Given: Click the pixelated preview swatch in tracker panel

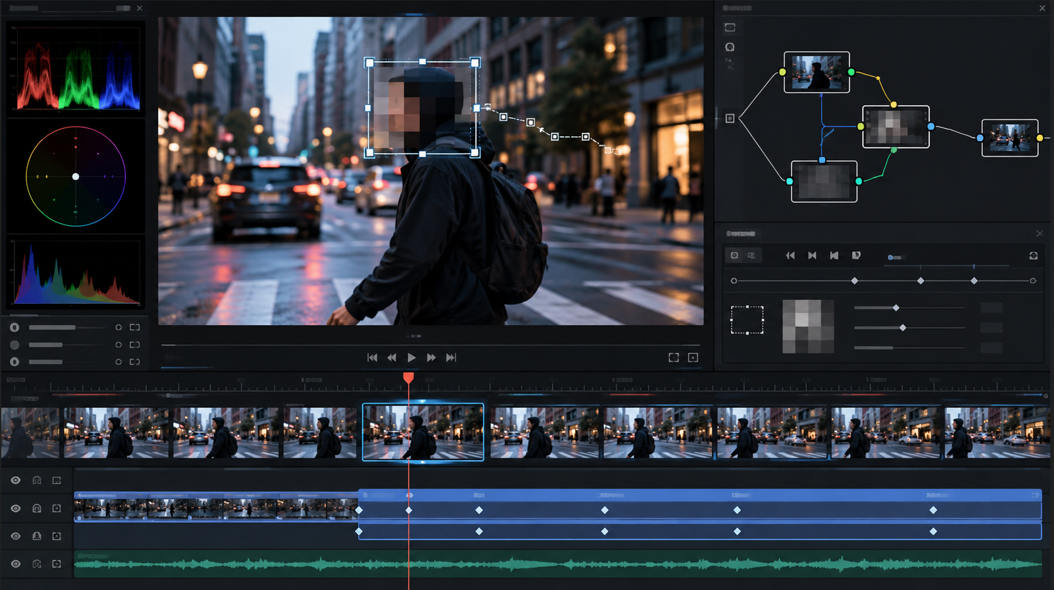Looking at the screenshot, I should click(x=808, y=326).
